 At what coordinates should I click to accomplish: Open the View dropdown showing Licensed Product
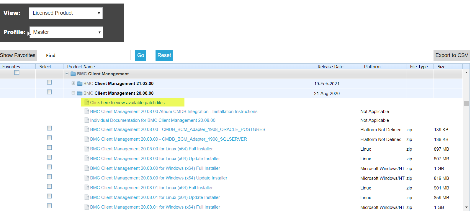(66, 13)
